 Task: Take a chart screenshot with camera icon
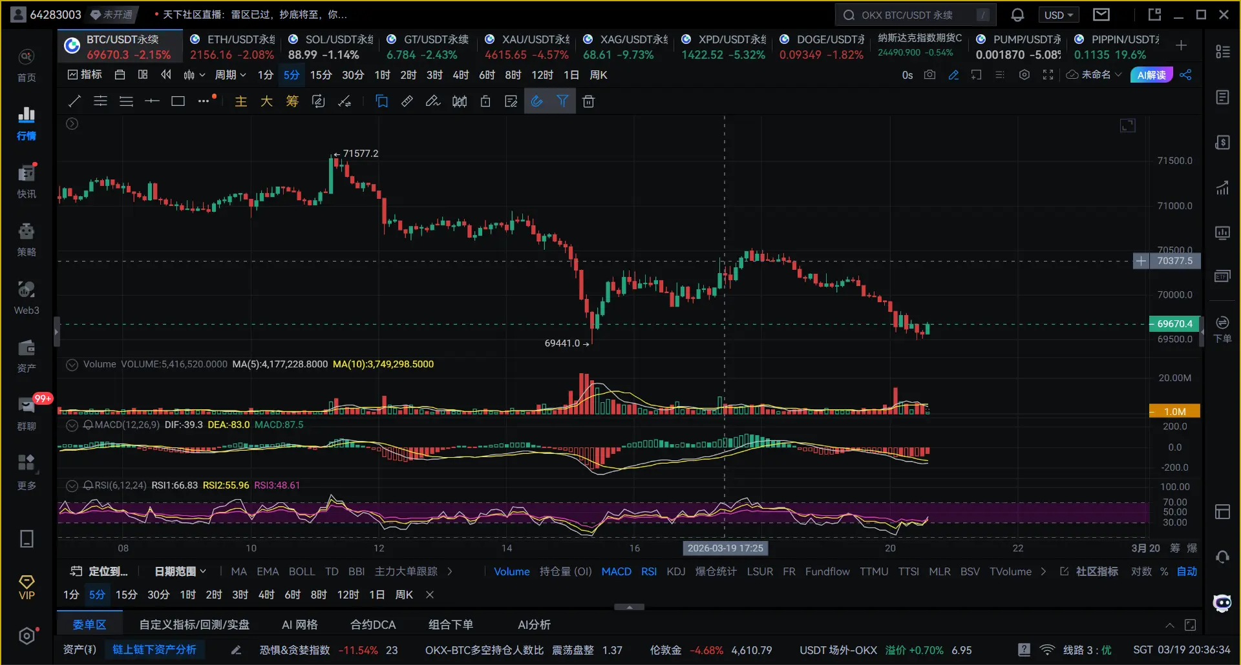click(x=929, y=75)
